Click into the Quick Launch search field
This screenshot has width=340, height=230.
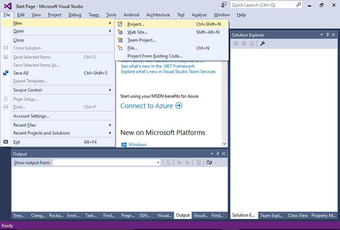pyautogui.click(x=263, y=5)
